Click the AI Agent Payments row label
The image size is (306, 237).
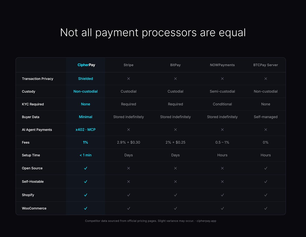[x=37, y=130]
